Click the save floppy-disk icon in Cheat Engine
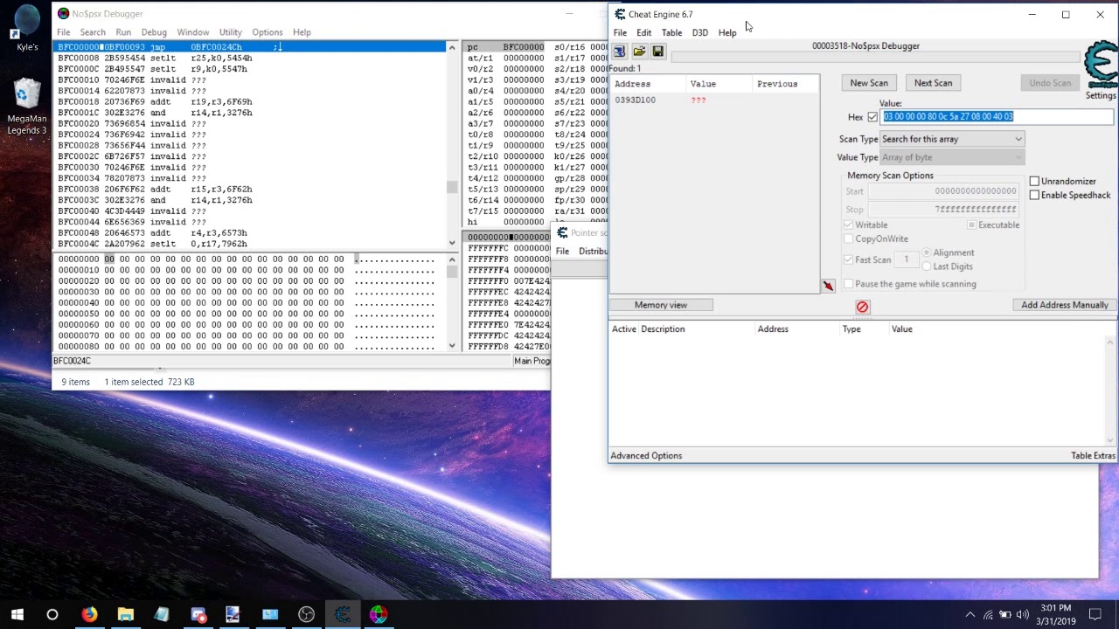1119x629 pixels. tap(658, 52)
